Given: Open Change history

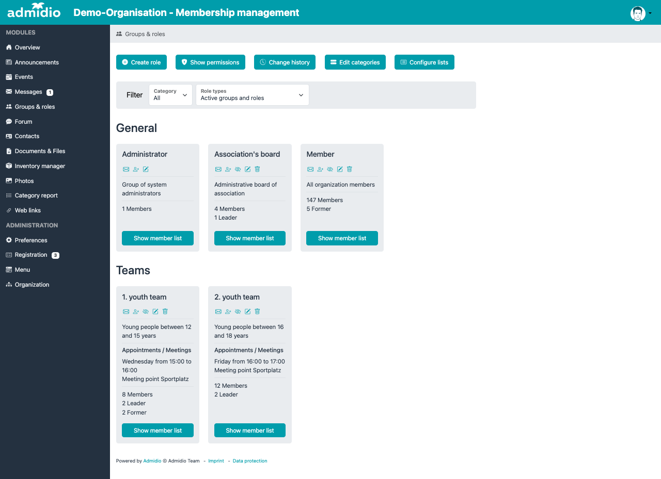Looking at the screenshot, I should pyautogui.click(x=285, y=62).
